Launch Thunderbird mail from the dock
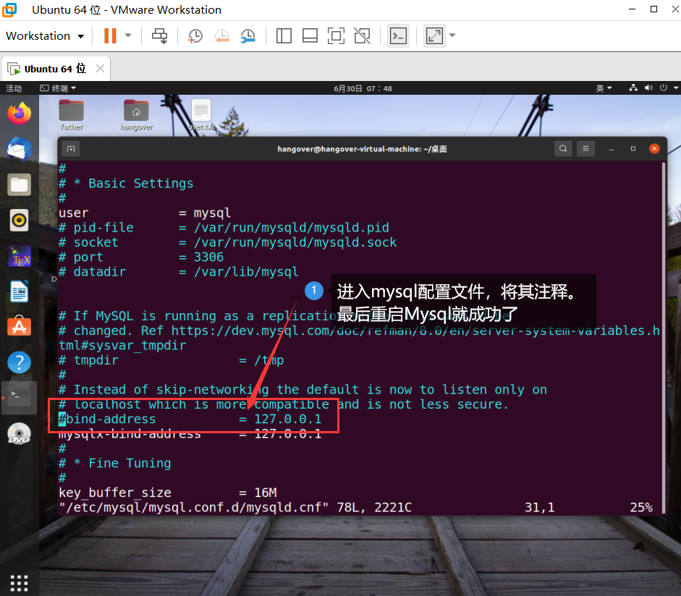The image size is (681, 596). pos(19,149)
